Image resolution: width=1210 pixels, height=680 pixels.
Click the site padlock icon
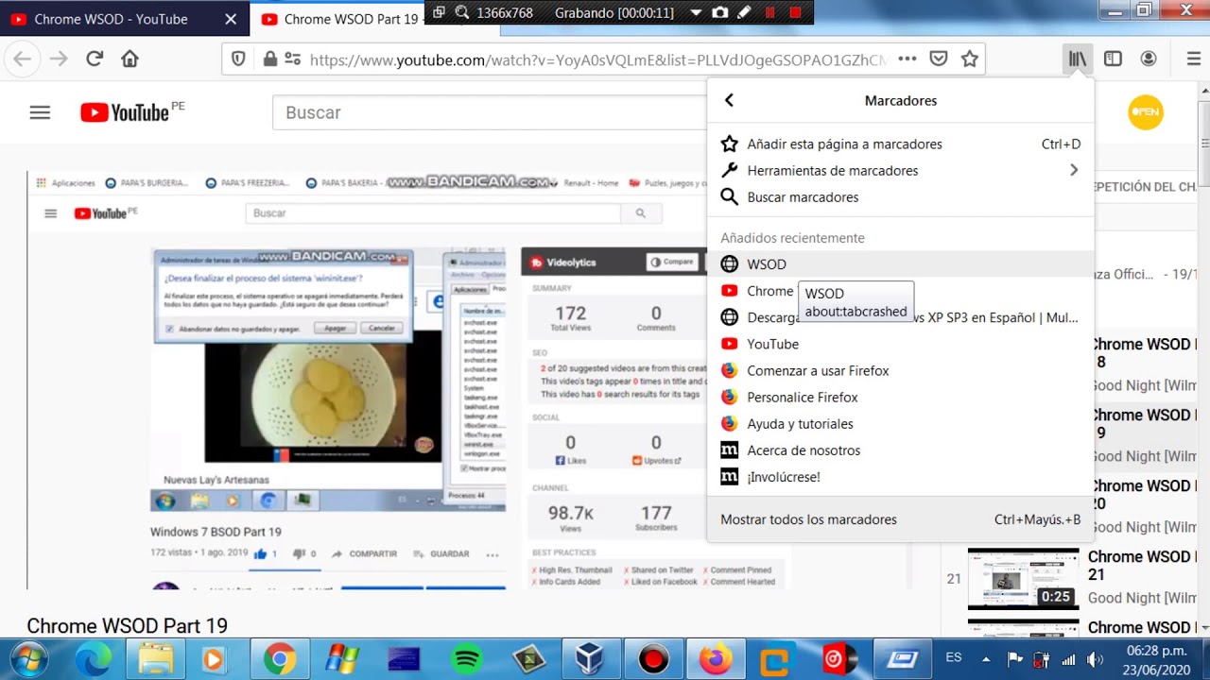click(x=270, y=59)
